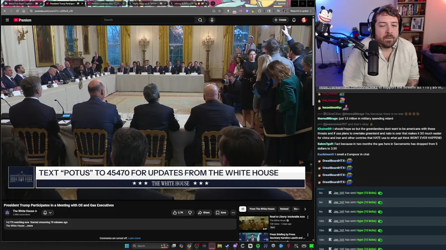446x250 pixels.
Task: Open the browser home page
Action: point(24,11)
